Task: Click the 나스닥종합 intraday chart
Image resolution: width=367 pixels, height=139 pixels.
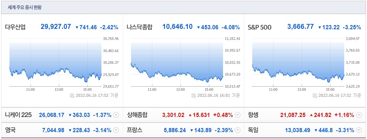Action: [177, 63]
